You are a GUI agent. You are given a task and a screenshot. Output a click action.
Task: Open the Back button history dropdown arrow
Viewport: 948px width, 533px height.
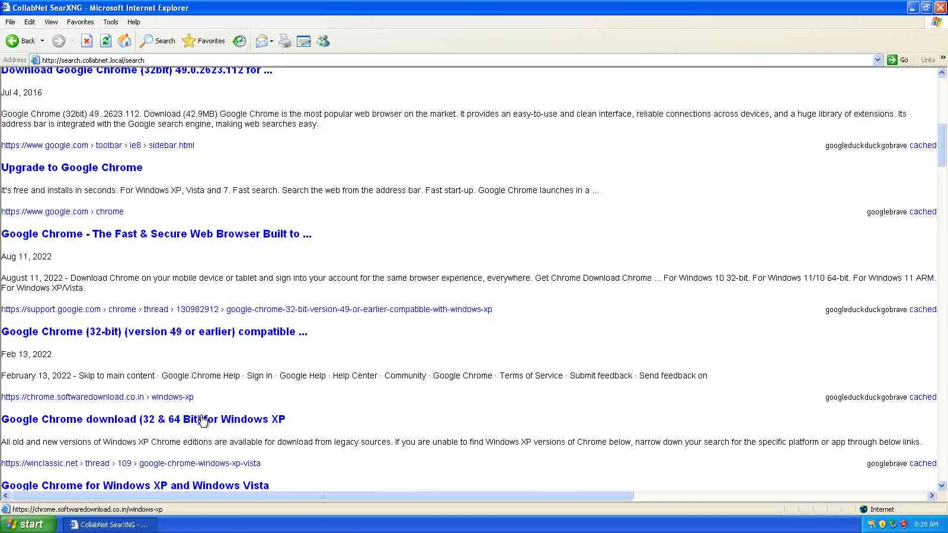click(x=42, y=41)
